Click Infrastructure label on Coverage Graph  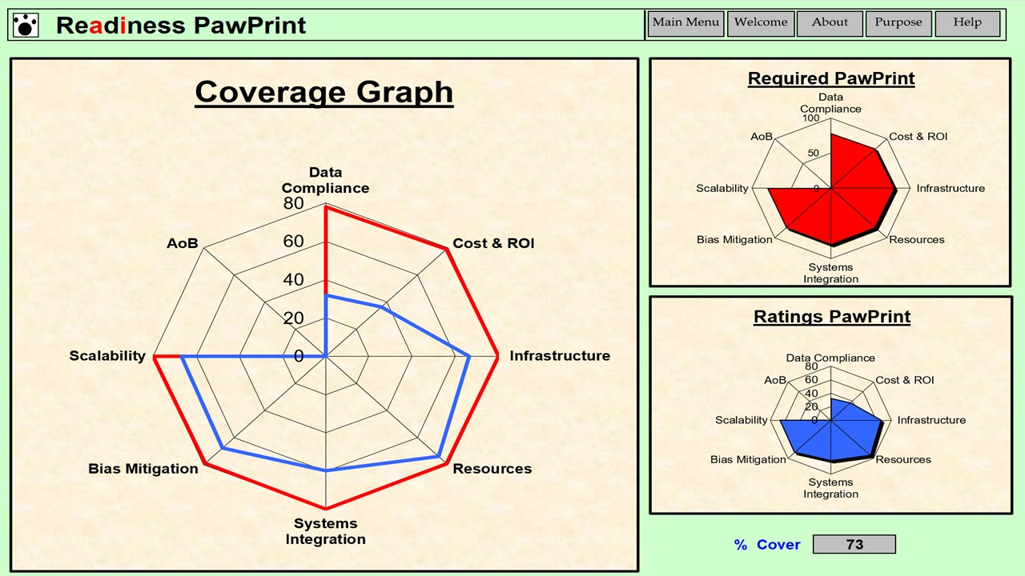coord(560,356)
